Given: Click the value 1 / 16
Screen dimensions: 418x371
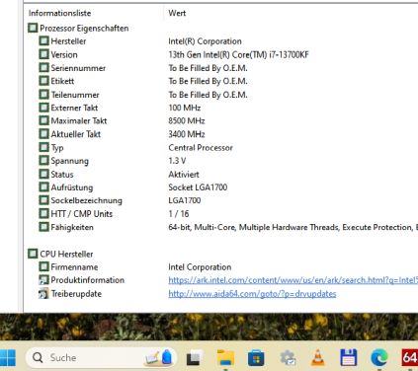Looking at the screenshot, I should pos(179,214).
